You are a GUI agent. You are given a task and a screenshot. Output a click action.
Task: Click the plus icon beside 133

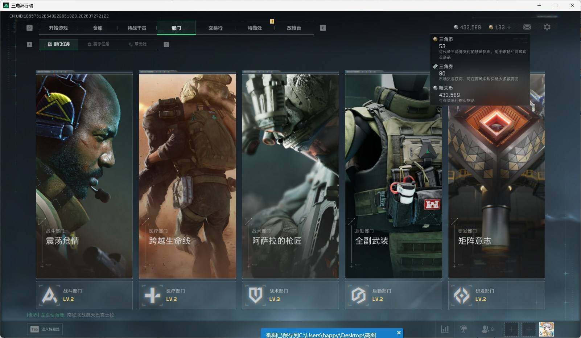(x=509, y=27)
